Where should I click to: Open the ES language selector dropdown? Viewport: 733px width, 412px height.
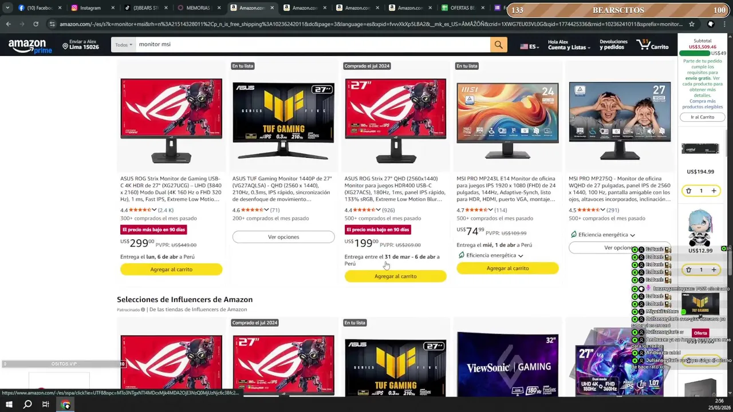529,46
